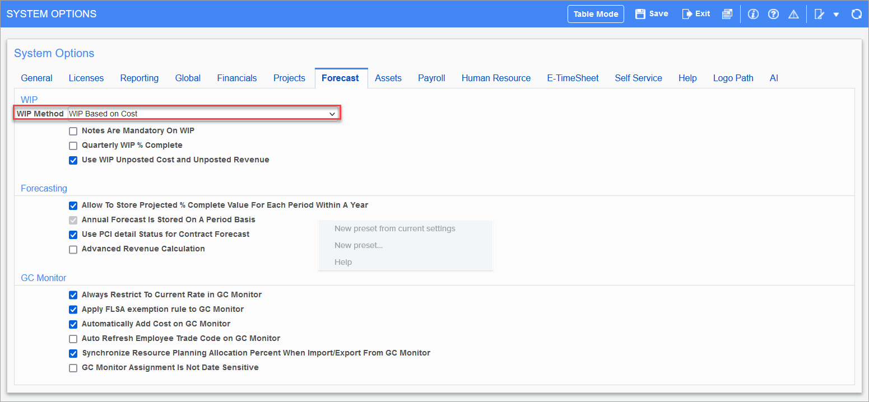This screenshot has height=402, width=869.
Task: Switch to Table Mode
Action: coord(596,14)
